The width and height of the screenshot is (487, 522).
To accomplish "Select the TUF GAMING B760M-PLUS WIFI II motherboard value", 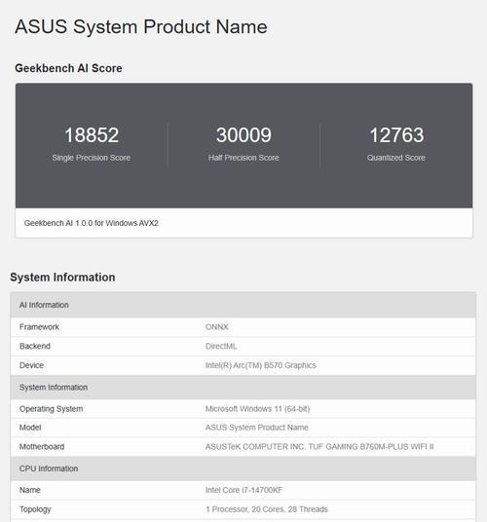I will click(x=319, y=447).
